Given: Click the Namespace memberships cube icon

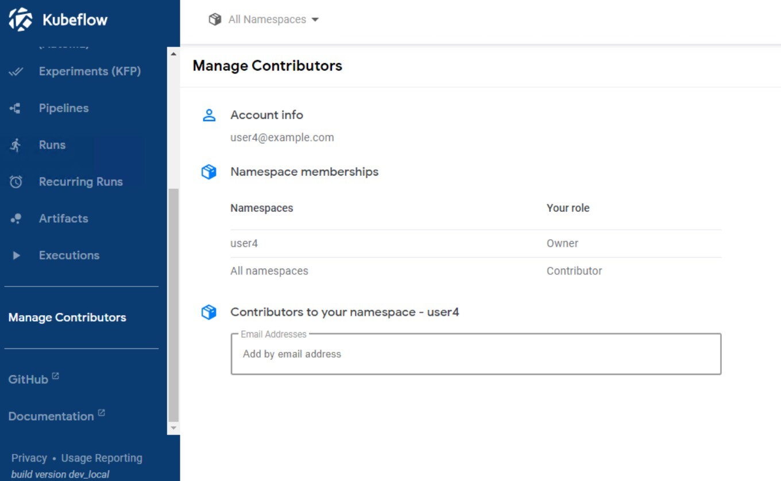Looking at the screenshot, I should click(x=209, y=171).
